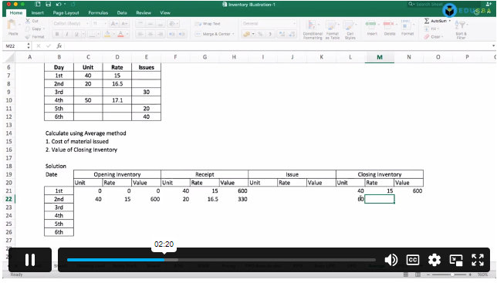Click the comma style icon
This screenshot has width=497, height=283.
[x=270, y=34]
